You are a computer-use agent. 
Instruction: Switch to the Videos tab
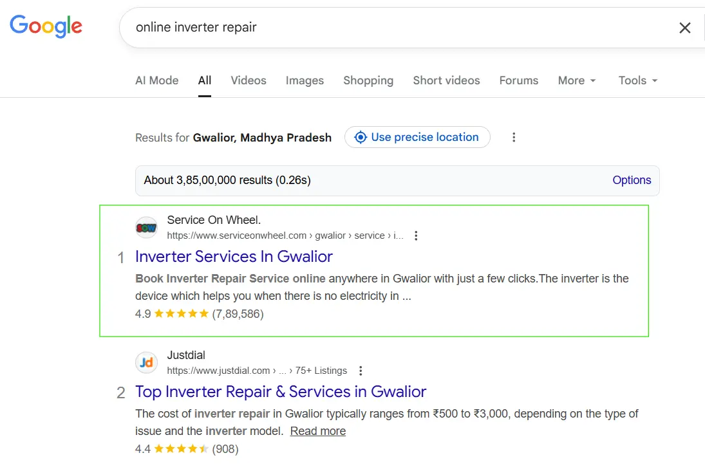(249, 80)
